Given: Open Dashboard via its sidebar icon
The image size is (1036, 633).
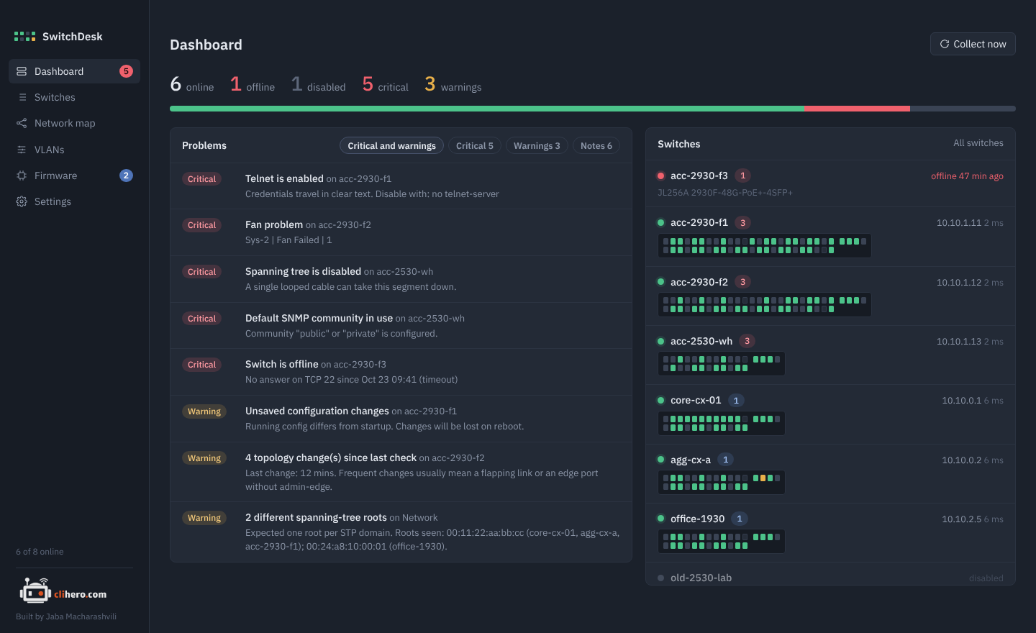Looking at the screenshot, I should [22, 71].
